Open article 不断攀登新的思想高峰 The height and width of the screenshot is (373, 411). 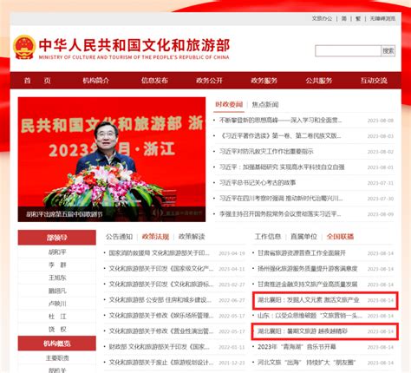(280, 120)
